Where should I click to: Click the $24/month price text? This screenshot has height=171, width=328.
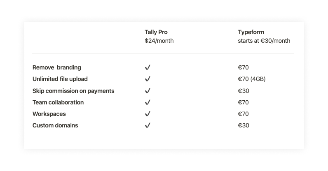[x=159, y=41]
